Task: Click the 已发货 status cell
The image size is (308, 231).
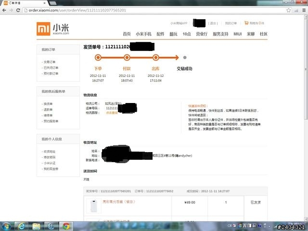Action: (256, 202)
